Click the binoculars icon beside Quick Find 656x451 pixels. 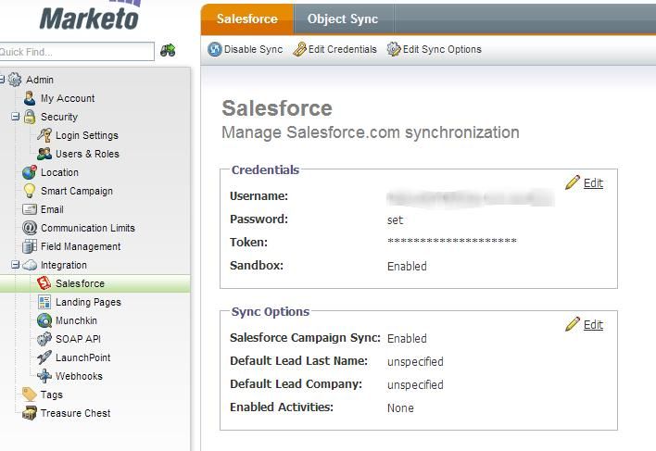click(168, 51)
